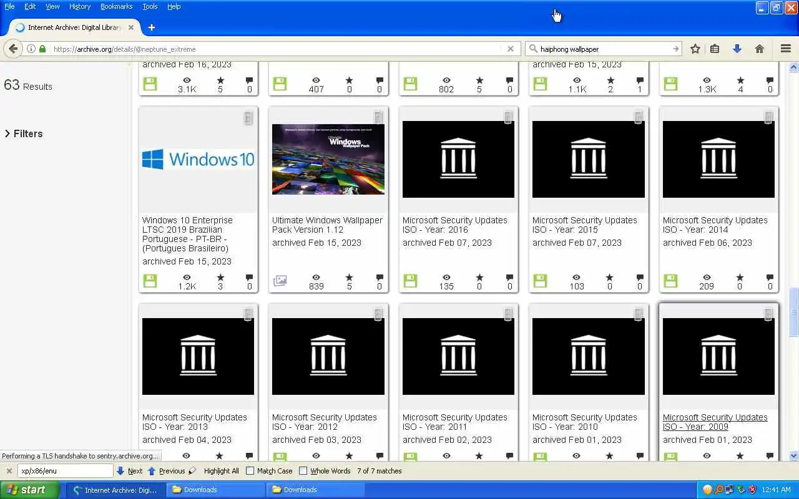Open Windows 10 Enterprise LTSC 2019 title link
Viewport: 799px width, 499px height.
[x=187, y=234]
